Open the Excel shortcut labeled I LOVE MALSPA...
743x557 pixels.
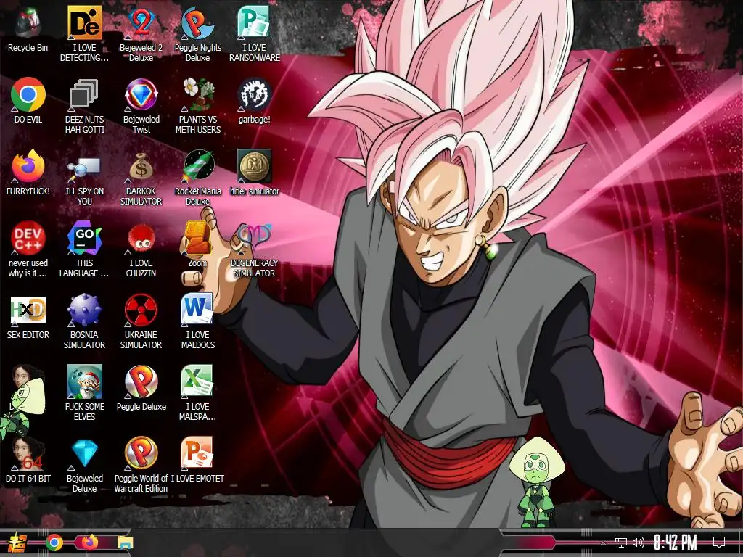point(197,393)
